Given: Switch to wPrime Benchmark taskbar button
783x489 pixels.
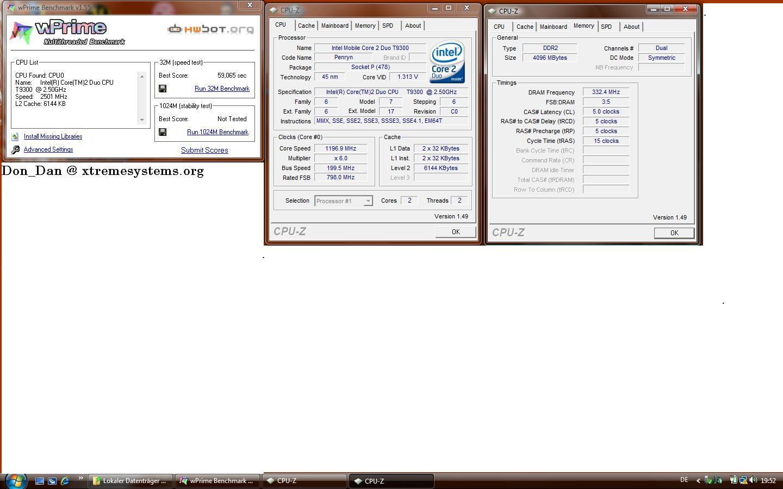Looking at the screenshot, I should (x=218, y=481).
